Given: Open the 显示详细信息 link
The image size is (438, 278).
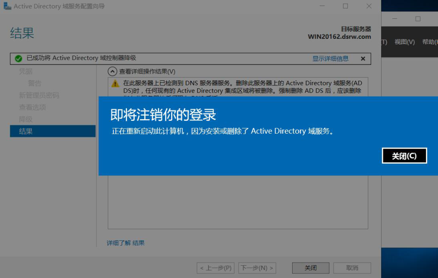Looking at the screenshot, I should 330,59.
